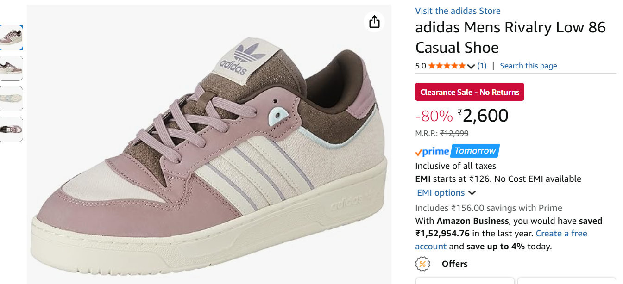Click the share icon on product image
The width and height of the screenshot is (623, 284).
pyautogui.click(x=374, y=22)
